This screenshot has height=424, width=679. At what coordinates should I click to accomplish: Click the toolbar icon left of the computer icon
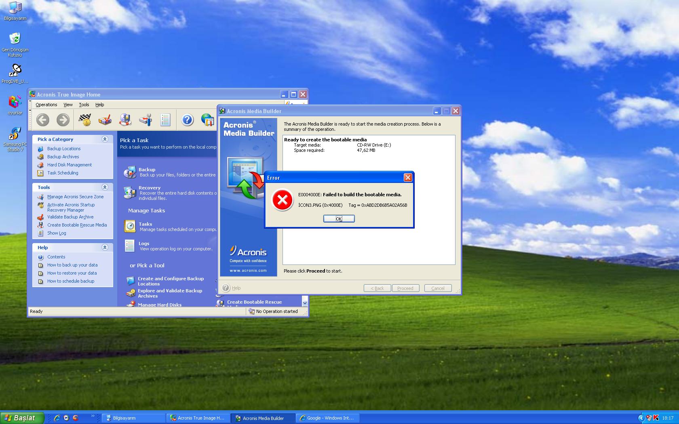click(x=105, y=120)
